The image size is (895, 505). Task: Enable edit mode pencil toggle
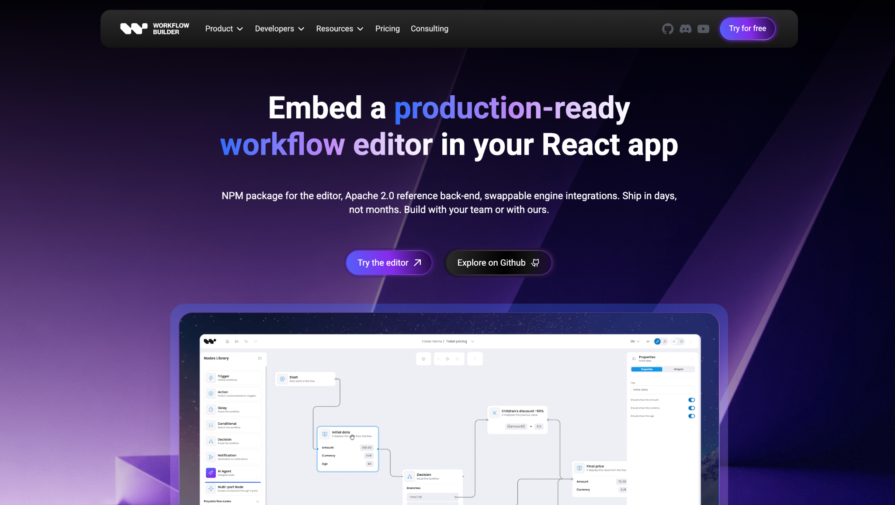[657, 342]
